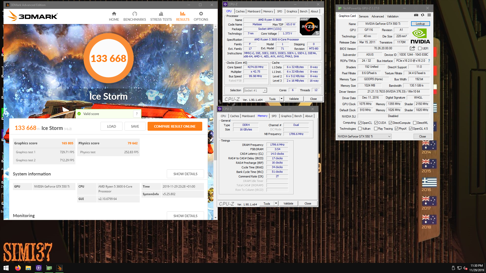Click the Bus Interface question mark in GPU-Z
The height and width of the screenshot is (273, 486).
429,61
